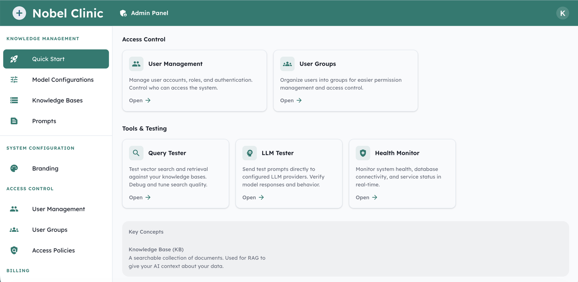Click the 'Manage user accounts, roles' description
The height and width of the screenshot is (282, 578).
click(x=191, y=84)
